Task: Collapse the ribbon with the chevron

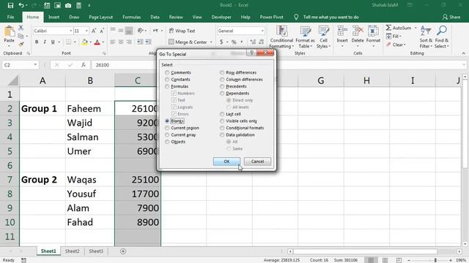Action: point(464,53)
